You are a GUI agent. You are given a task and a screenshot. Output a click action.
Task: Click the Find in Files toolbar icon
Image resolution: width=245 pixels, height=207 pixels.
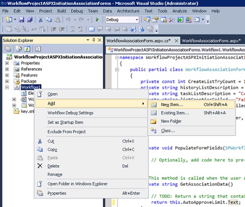coord(147,20)
